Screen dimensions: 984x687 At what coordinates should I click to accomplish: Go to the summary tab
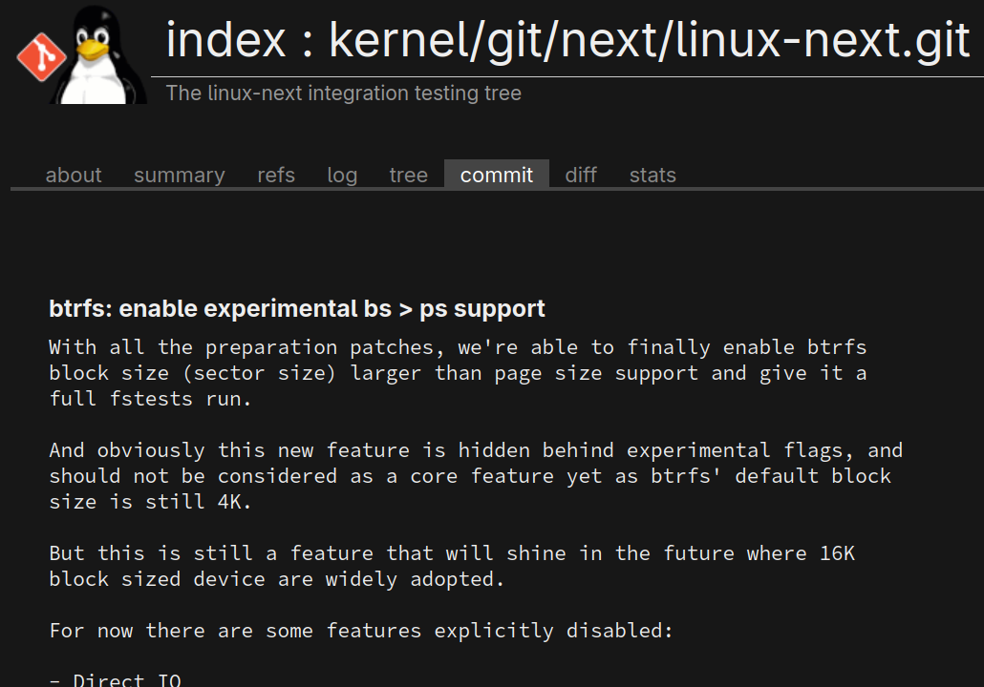(x=180, y=176)
